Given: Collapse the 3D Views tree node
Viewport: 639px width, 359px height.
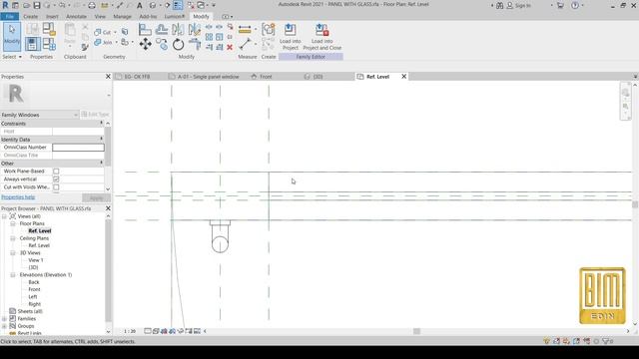Looking at the screenshot, I should click(x=13, y=253).
